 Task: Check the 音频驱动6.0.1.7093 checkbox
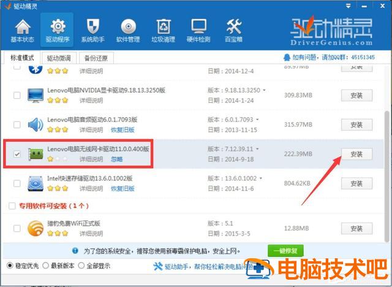pyautogui.click(x=17, y=124)
